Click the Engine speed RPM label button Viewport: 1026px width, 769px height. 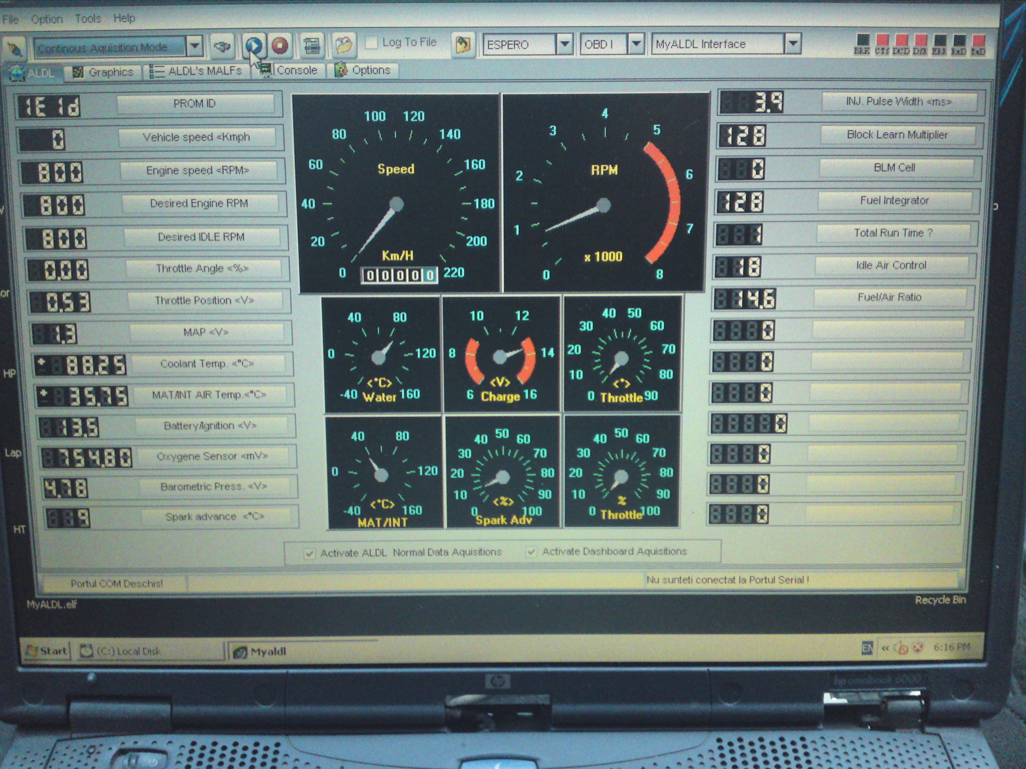pyautogui.click(x=198, y=171)
